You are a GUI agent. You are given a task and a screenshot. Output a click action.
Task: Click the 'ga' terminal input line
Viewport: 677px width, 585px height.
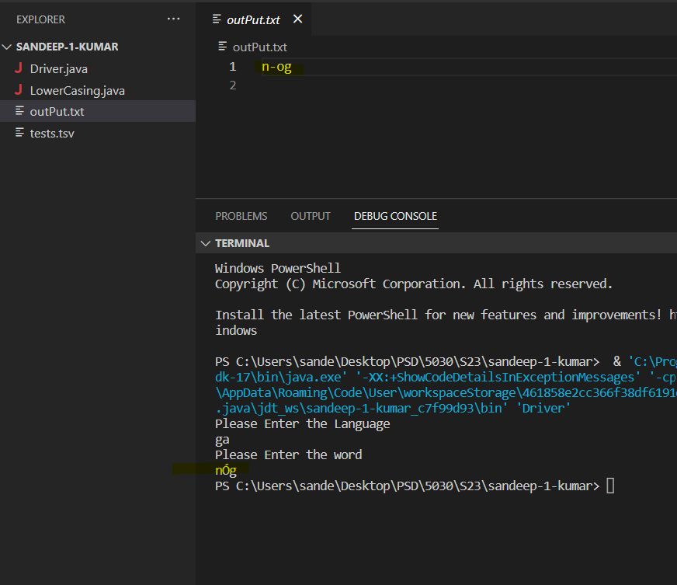[x=222, y=440]
